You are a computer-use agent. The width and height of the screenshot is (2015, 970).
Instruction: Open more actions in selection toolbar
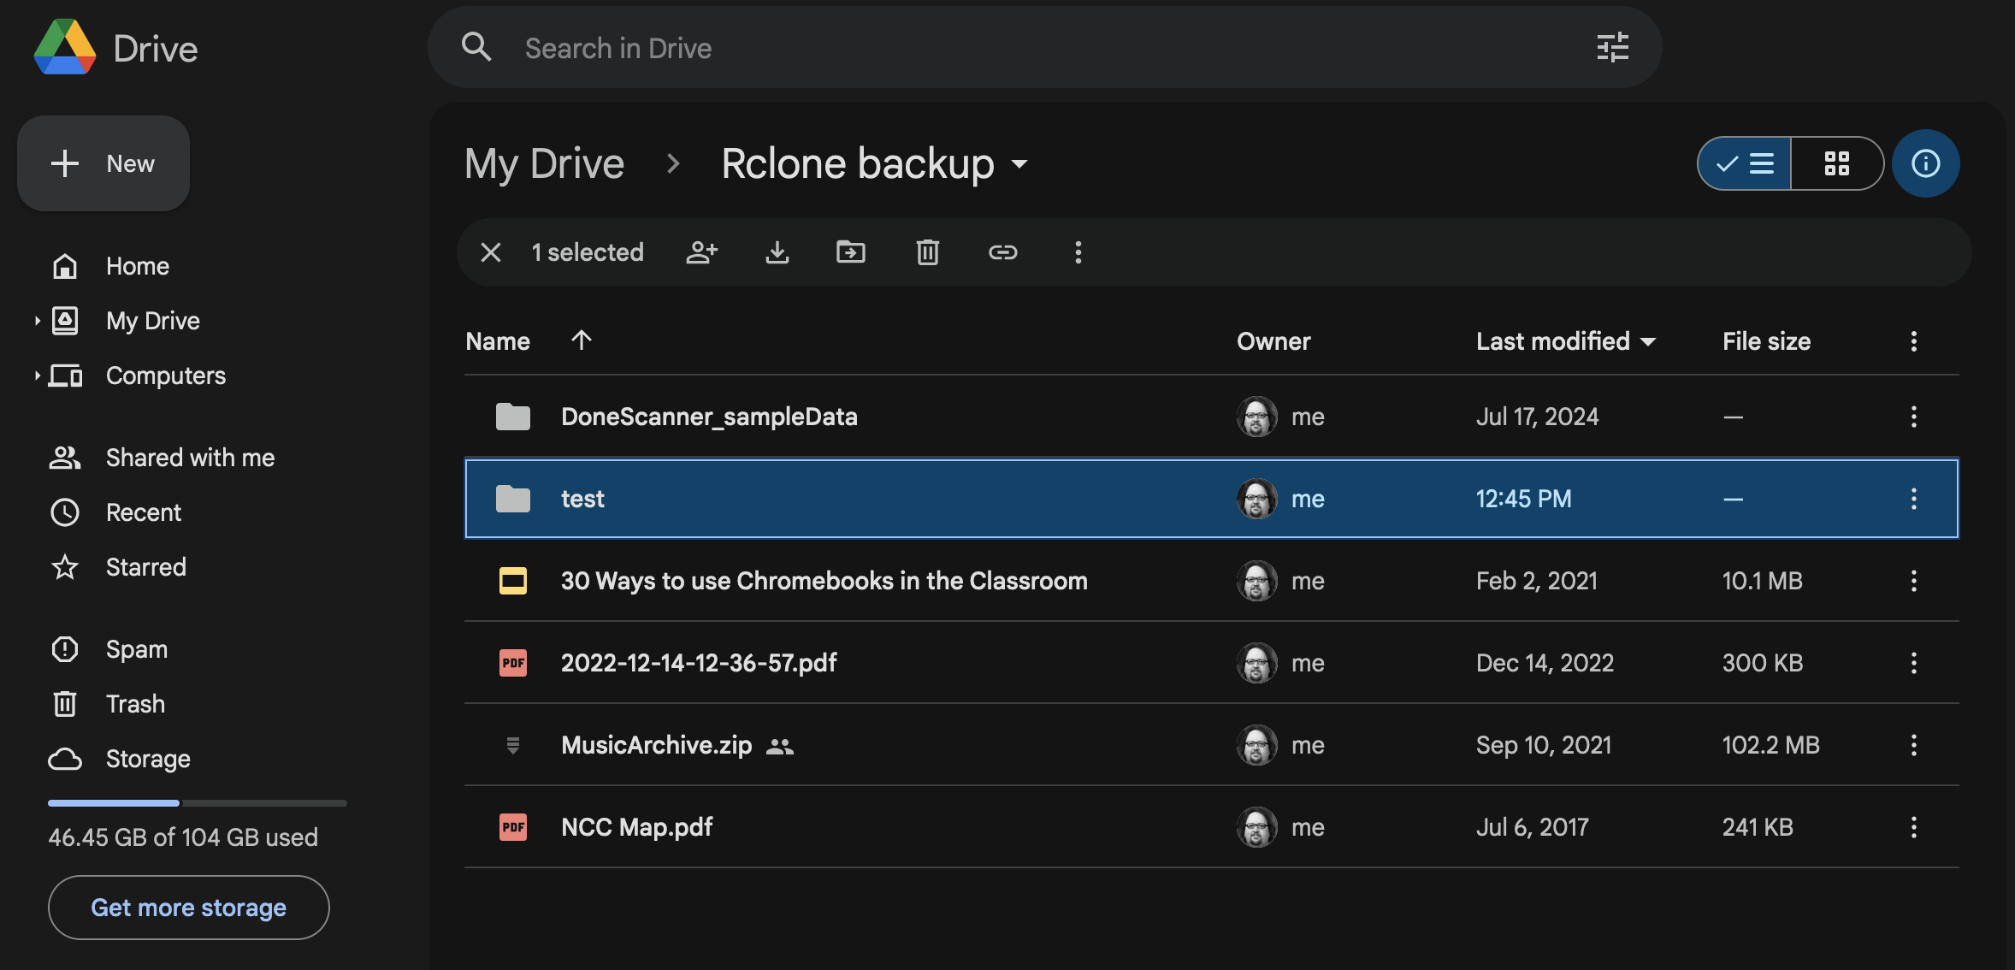coord(1078,252)
